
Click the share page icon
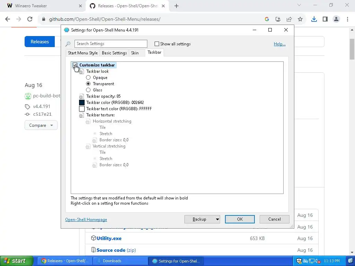289,19
